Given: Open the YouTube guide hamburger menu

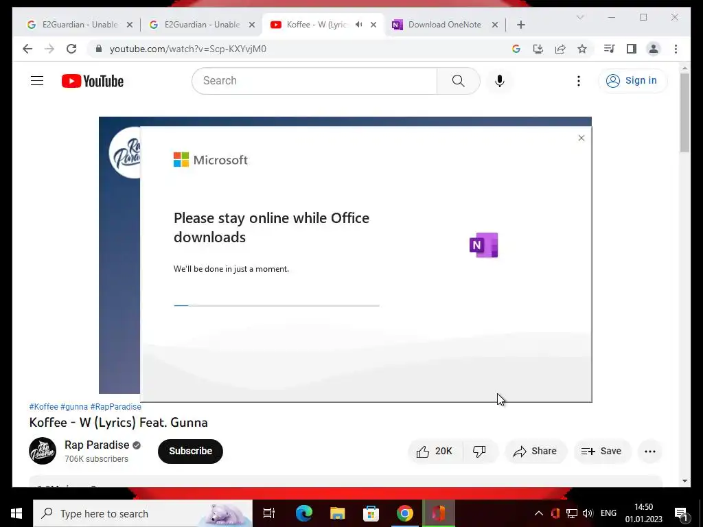Looking at the screenshot, I should point(37,81).
